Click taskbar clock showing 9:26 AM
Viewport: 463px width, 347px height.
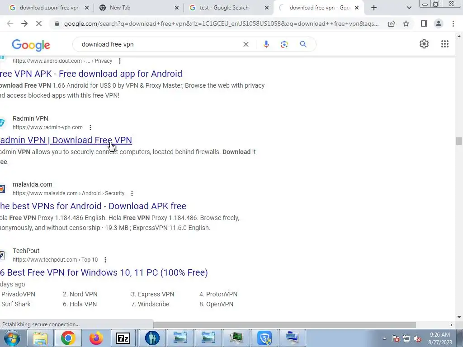coord(440,338)
